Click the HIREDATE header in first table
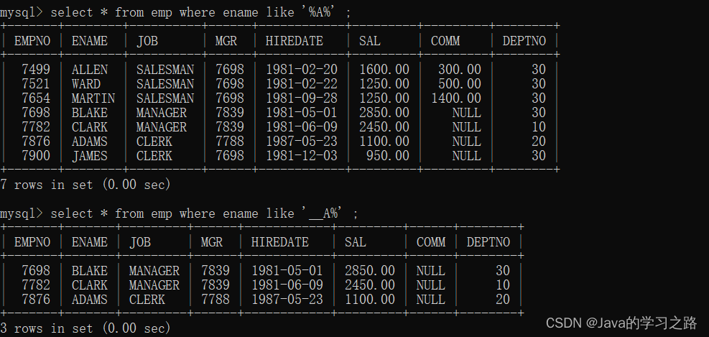 (x=295, y=41)
